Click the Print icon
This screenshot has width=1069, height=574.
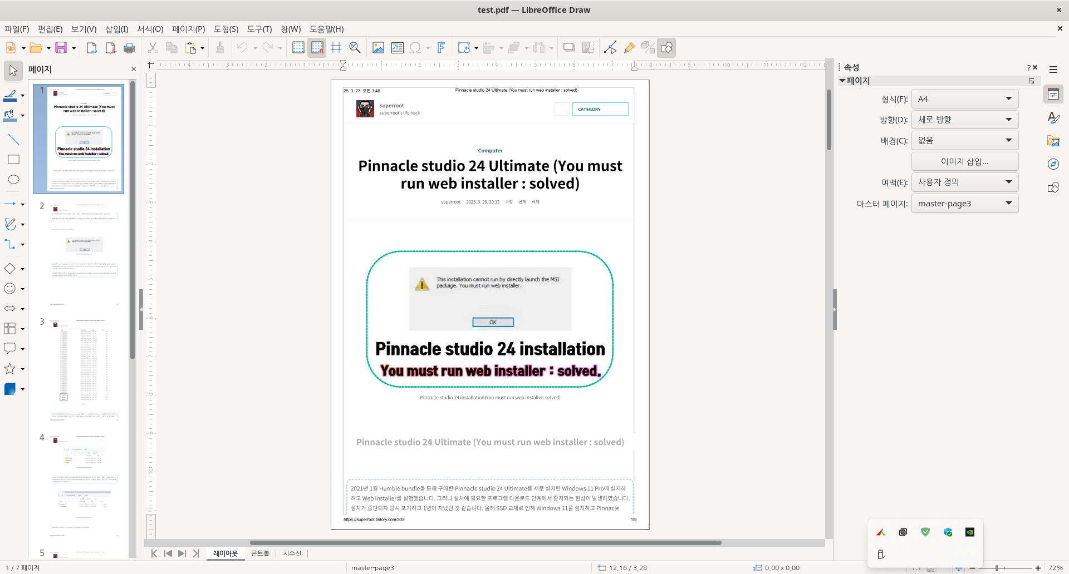(x=129, y=48)
